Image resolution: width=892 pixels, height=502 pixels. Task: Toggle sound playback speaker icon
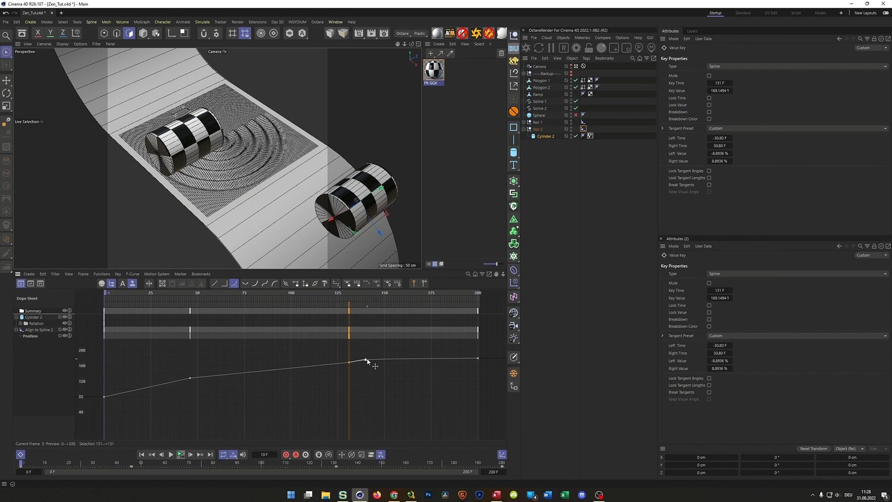coord(243,454)
